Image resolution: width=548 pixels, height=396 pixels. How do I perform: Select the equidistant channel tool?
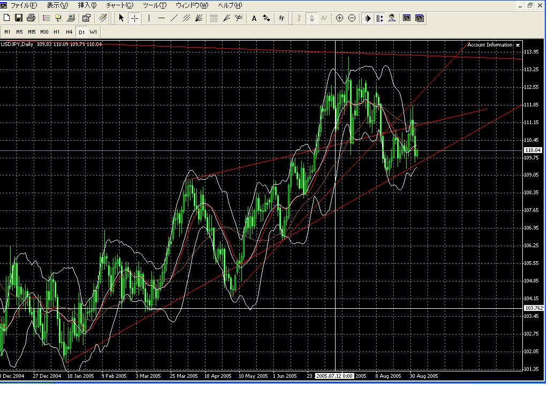186,18
